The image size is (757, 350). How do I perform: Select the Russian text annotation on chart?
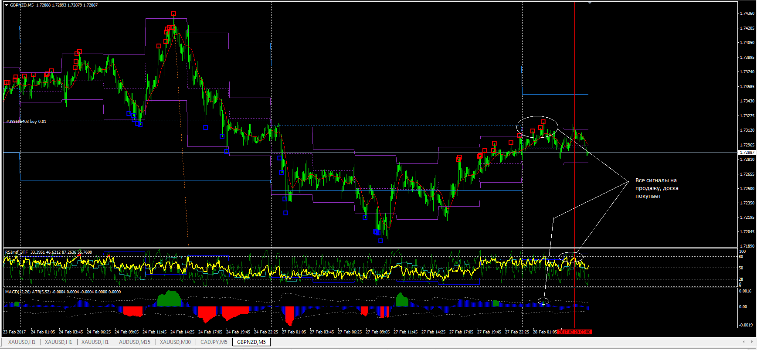(657, 188)
